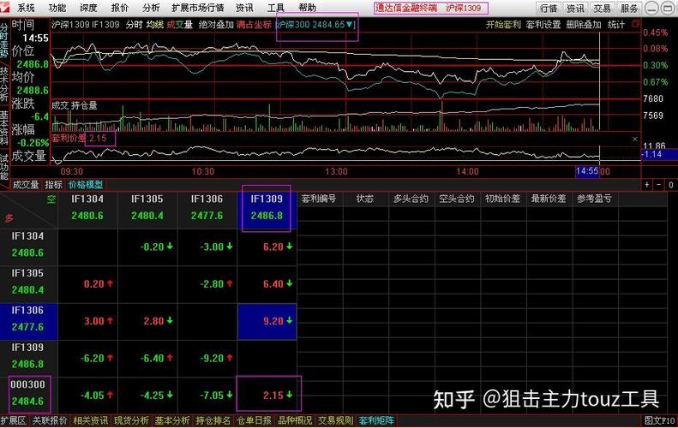Click 统计 above the chart
Viewport: 678px width, 428px height.
tap(616, 25)
